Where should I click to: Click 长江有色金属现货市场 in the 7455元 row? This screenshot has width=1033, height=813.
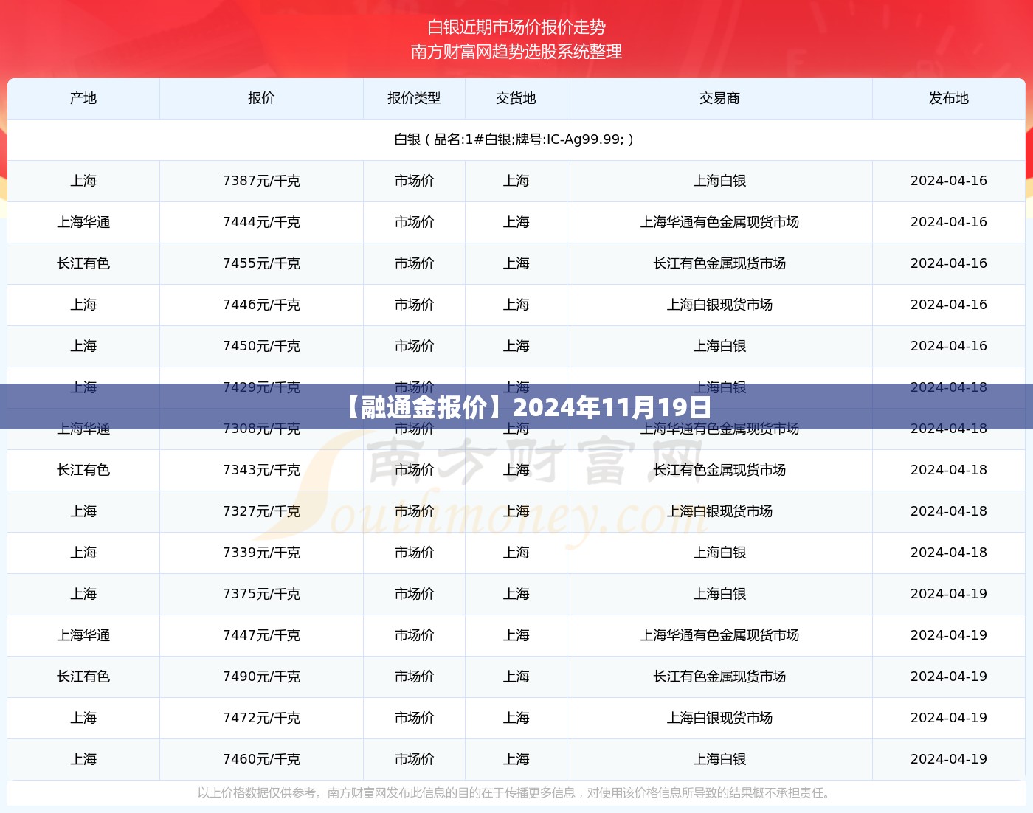coord(719,263)
